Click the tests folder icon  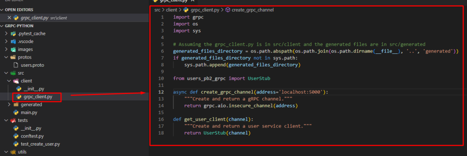13,120
